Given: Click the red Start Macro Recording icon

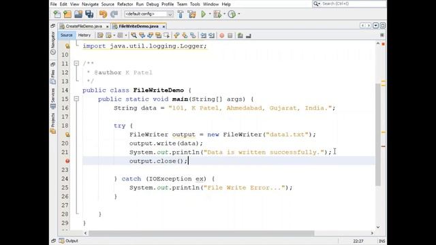Looking at the screenshot, I should click(x=222, y=35).
